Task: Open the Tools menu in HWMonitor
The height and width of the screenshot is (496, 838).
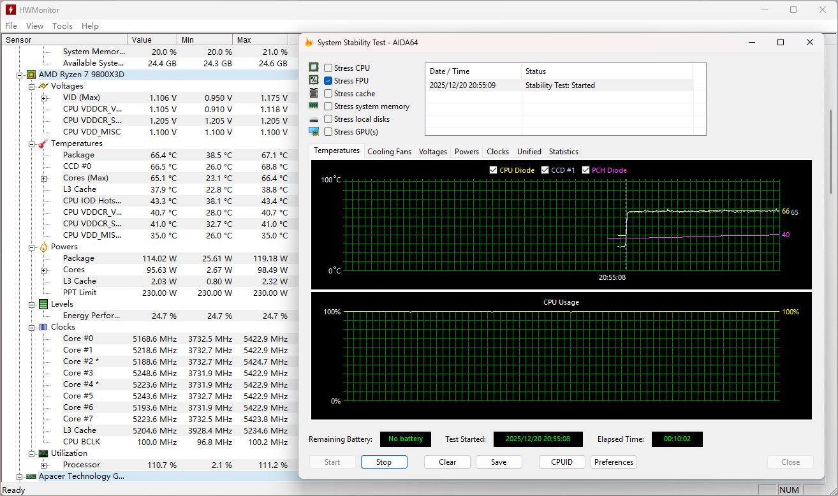Action: coord(62,26)
